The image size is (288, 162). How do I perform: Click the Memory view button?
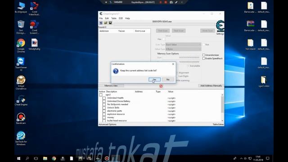(111, 85)
